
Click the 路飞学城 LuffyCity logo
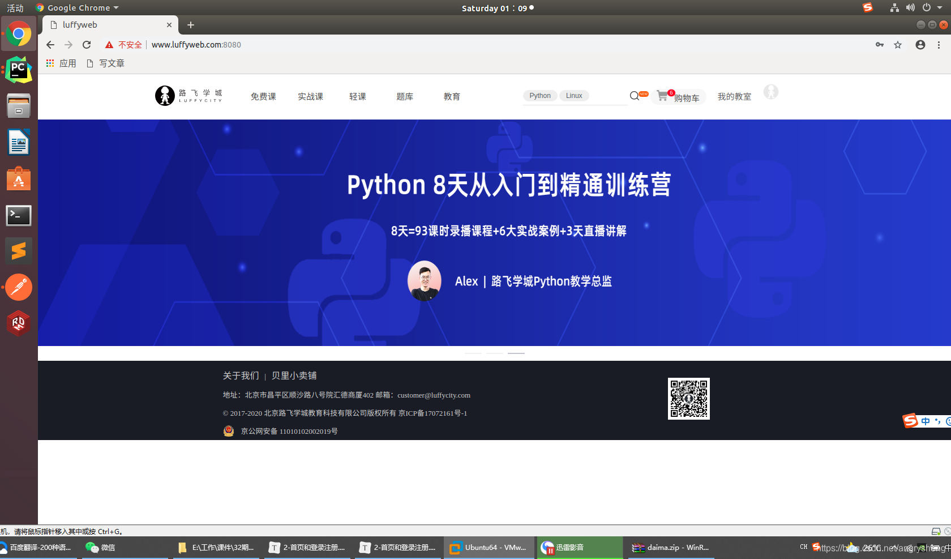(x=189, y=96)
